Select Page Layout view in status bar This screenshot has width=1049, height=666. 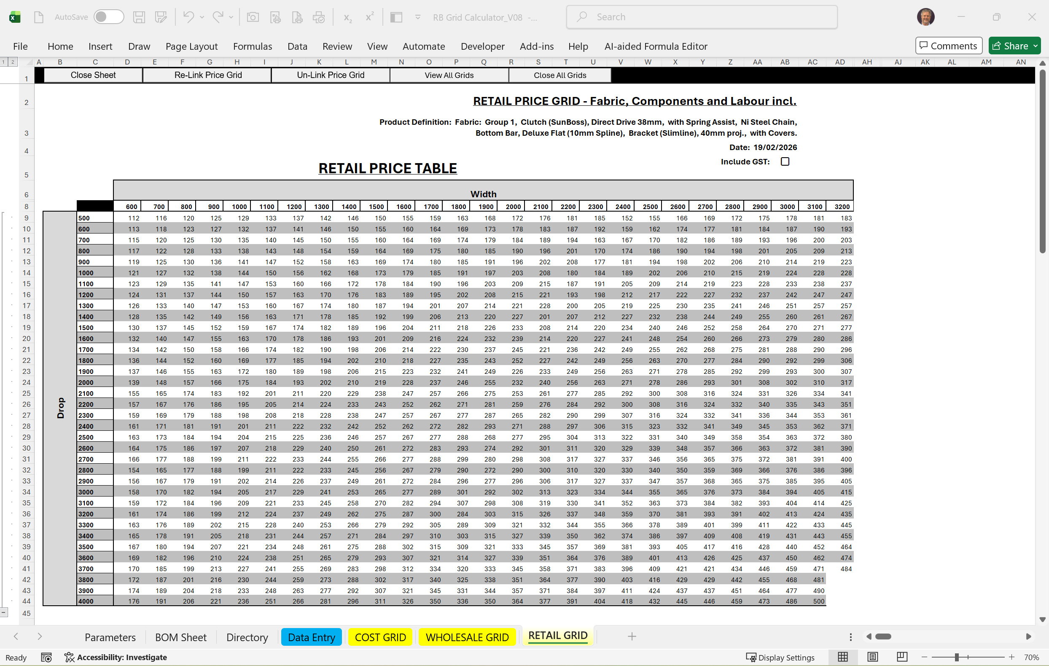pos(873,657)
